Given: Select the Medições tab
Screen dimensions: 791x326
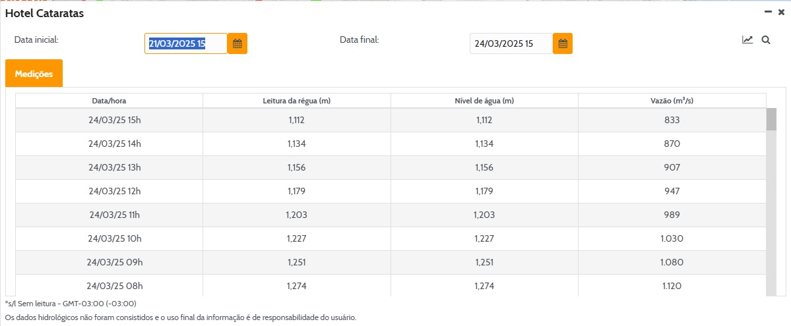Looking at the screenshot, I should pyautogui.click(x=34, y=74).
